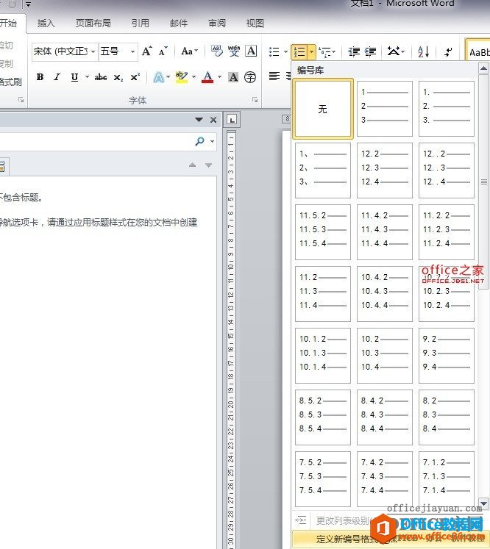Close the navigation pane
Screen dimensions: 490x549
coord(213,120)
